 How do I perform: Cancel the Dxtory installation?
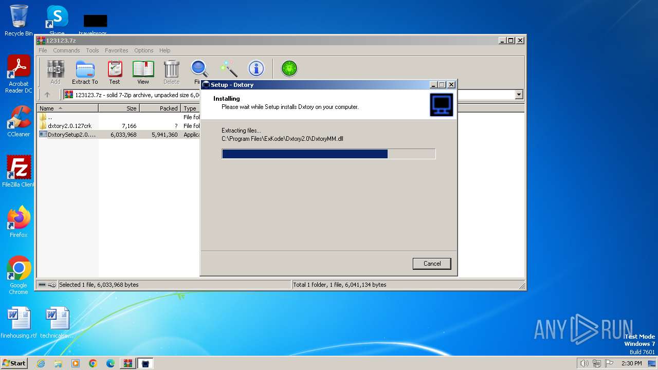432,264
